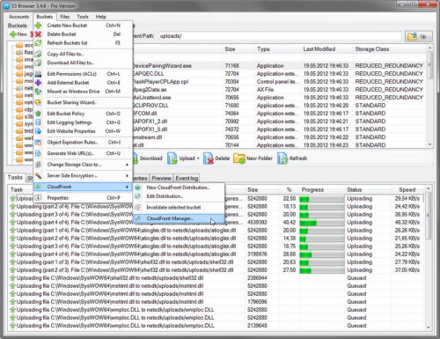Screen dimensions: 440x339
Task: Click the Bucket Sharing Wizard icon
Action: click(38, 102)
